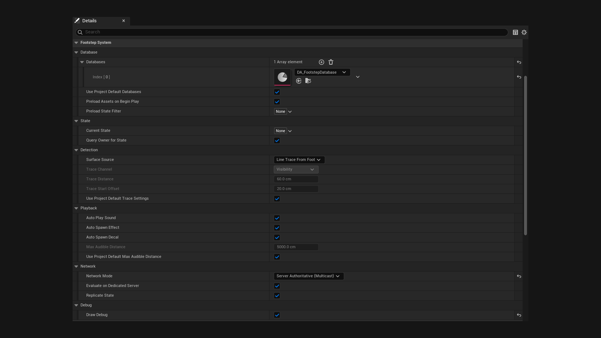Open the DA_FootstepDatabase asset dropdown
601x338 pixels.
(322, 72)
